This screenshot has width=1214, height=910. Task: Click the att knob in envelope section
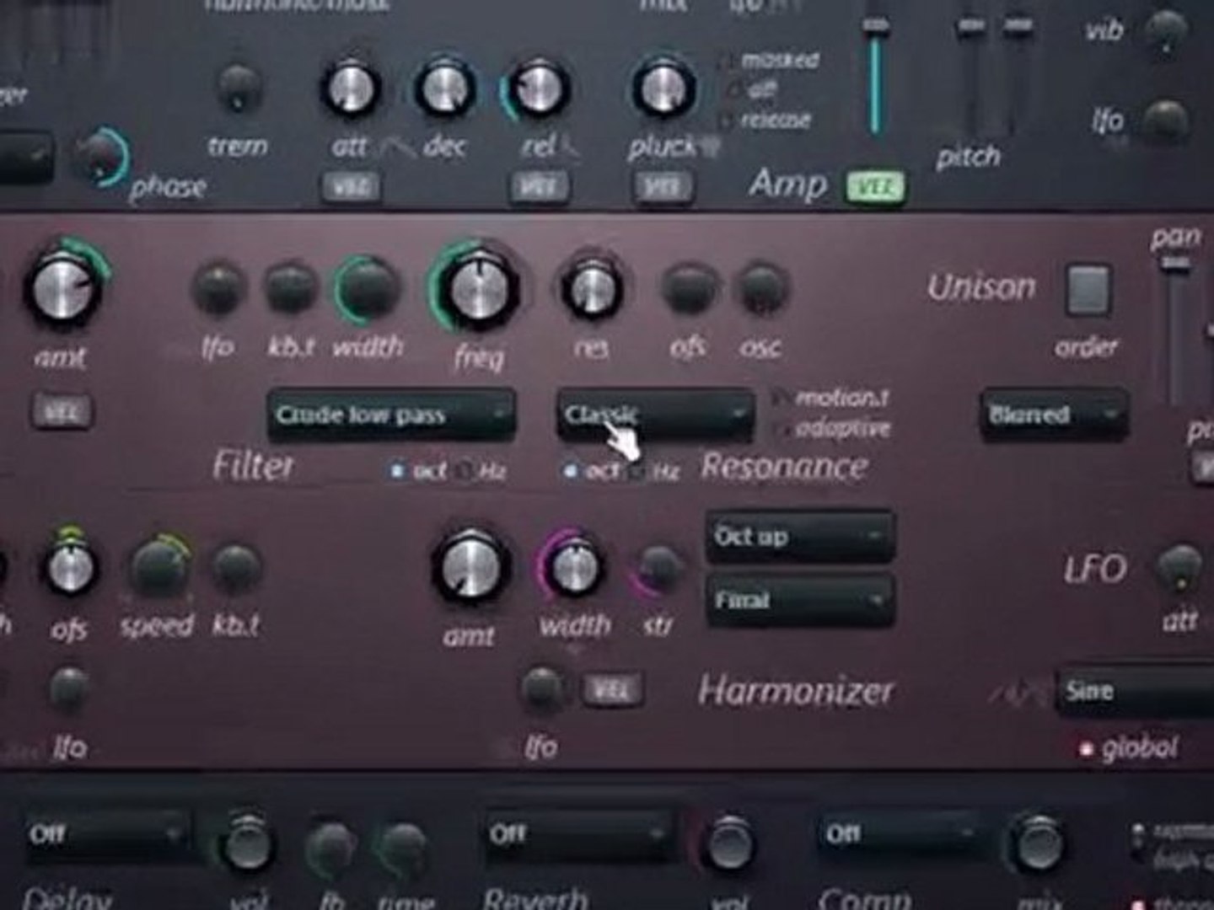[x=350, y=88]
